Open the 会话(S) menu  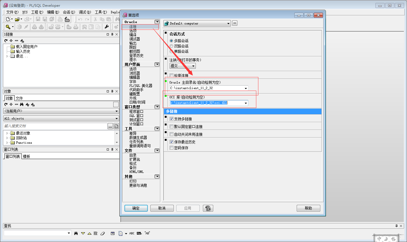click(x=69, y=12)
